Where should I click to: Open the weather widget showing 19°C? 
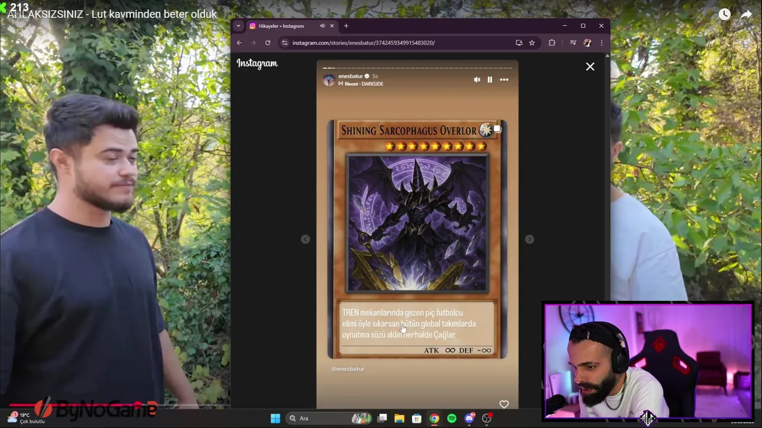(27, 418)
